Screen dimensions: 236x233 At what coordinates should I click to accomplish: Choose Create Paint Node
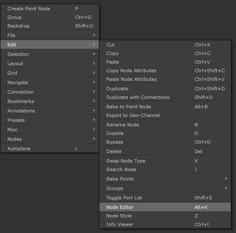(x=50, y=9)
